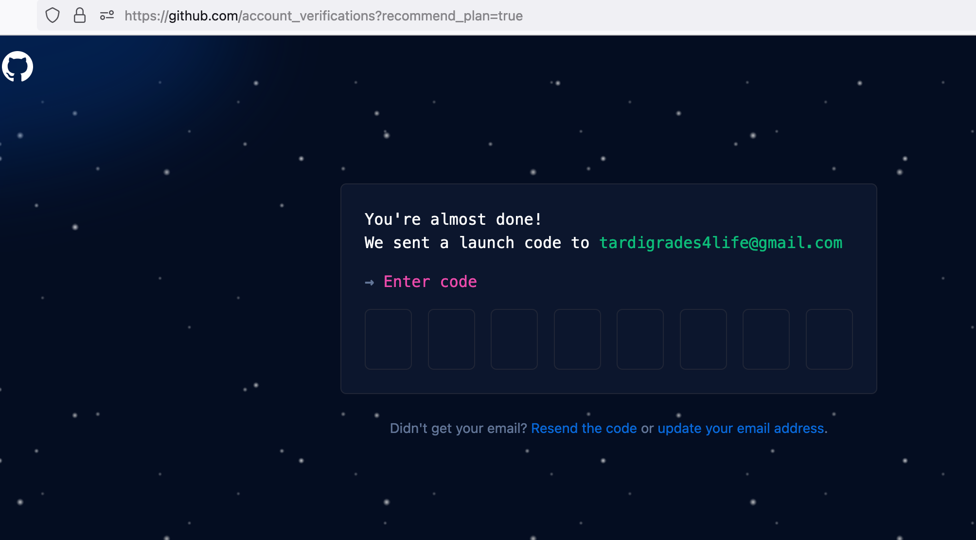Image resolution: width=976 pixels, height=540 pixels.
Task: Click the first launch code digit box
Action: tap(388, 339)
